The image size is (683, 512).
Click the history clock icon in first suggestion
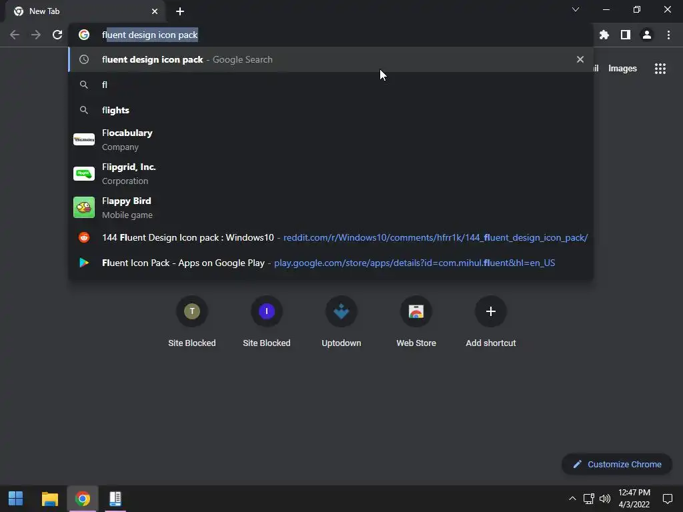click(x=84, y=59)
